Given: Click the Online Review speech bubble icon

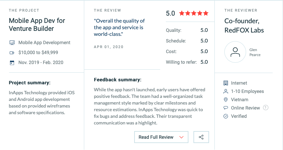Looking at the screenshot, I should [x=226, y=108].
